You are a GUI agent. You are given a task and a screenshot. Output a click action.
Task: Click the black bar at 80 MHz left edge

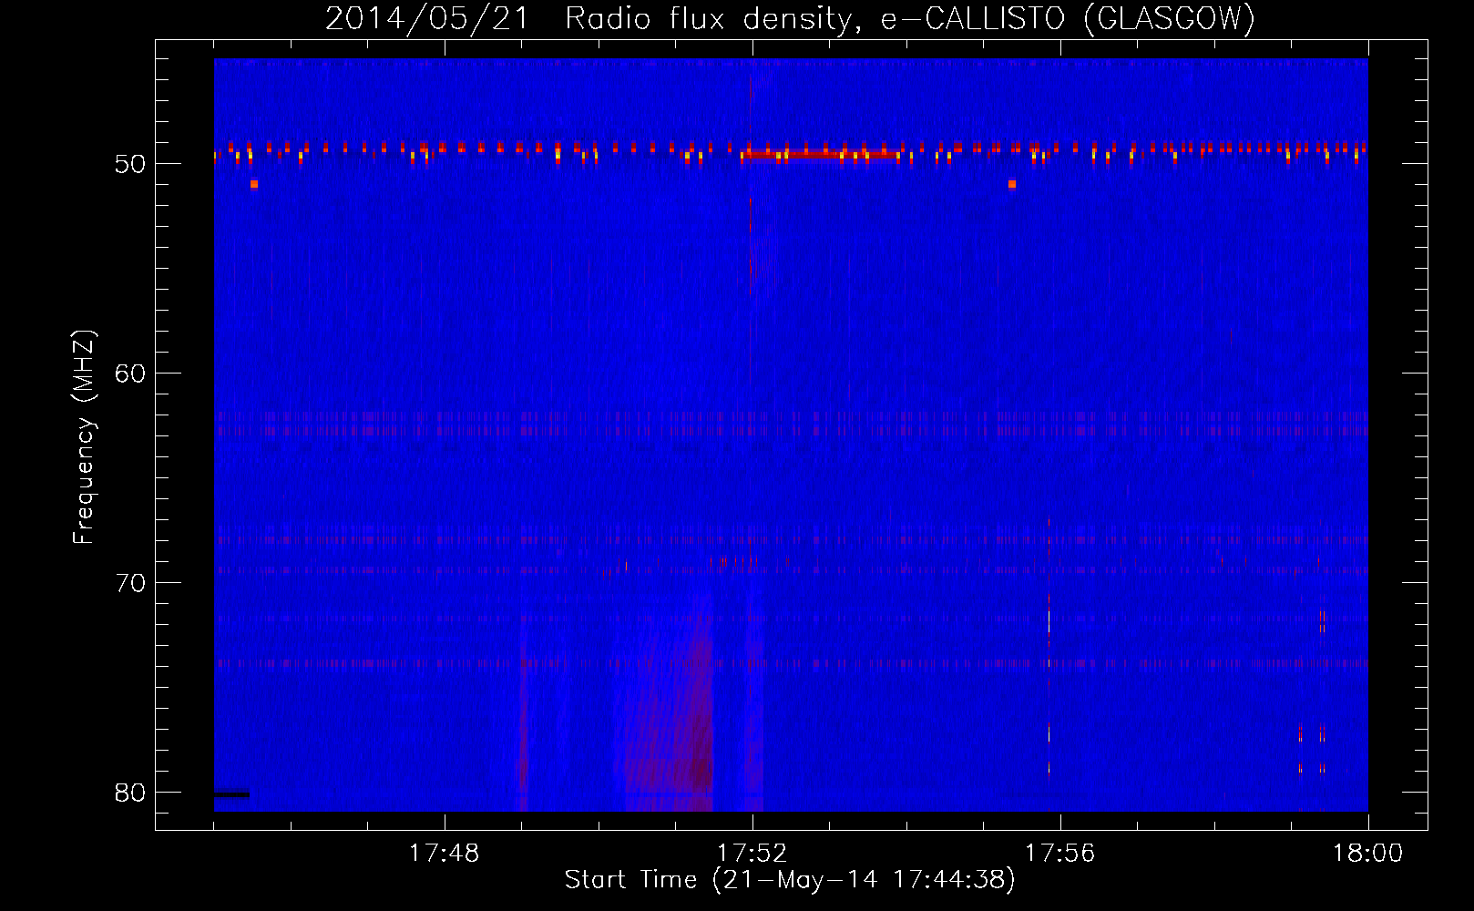(x=231, y=794)
